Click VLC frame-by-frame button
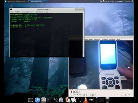The height and width of the screenshot is (103, 138). point(79,92)
